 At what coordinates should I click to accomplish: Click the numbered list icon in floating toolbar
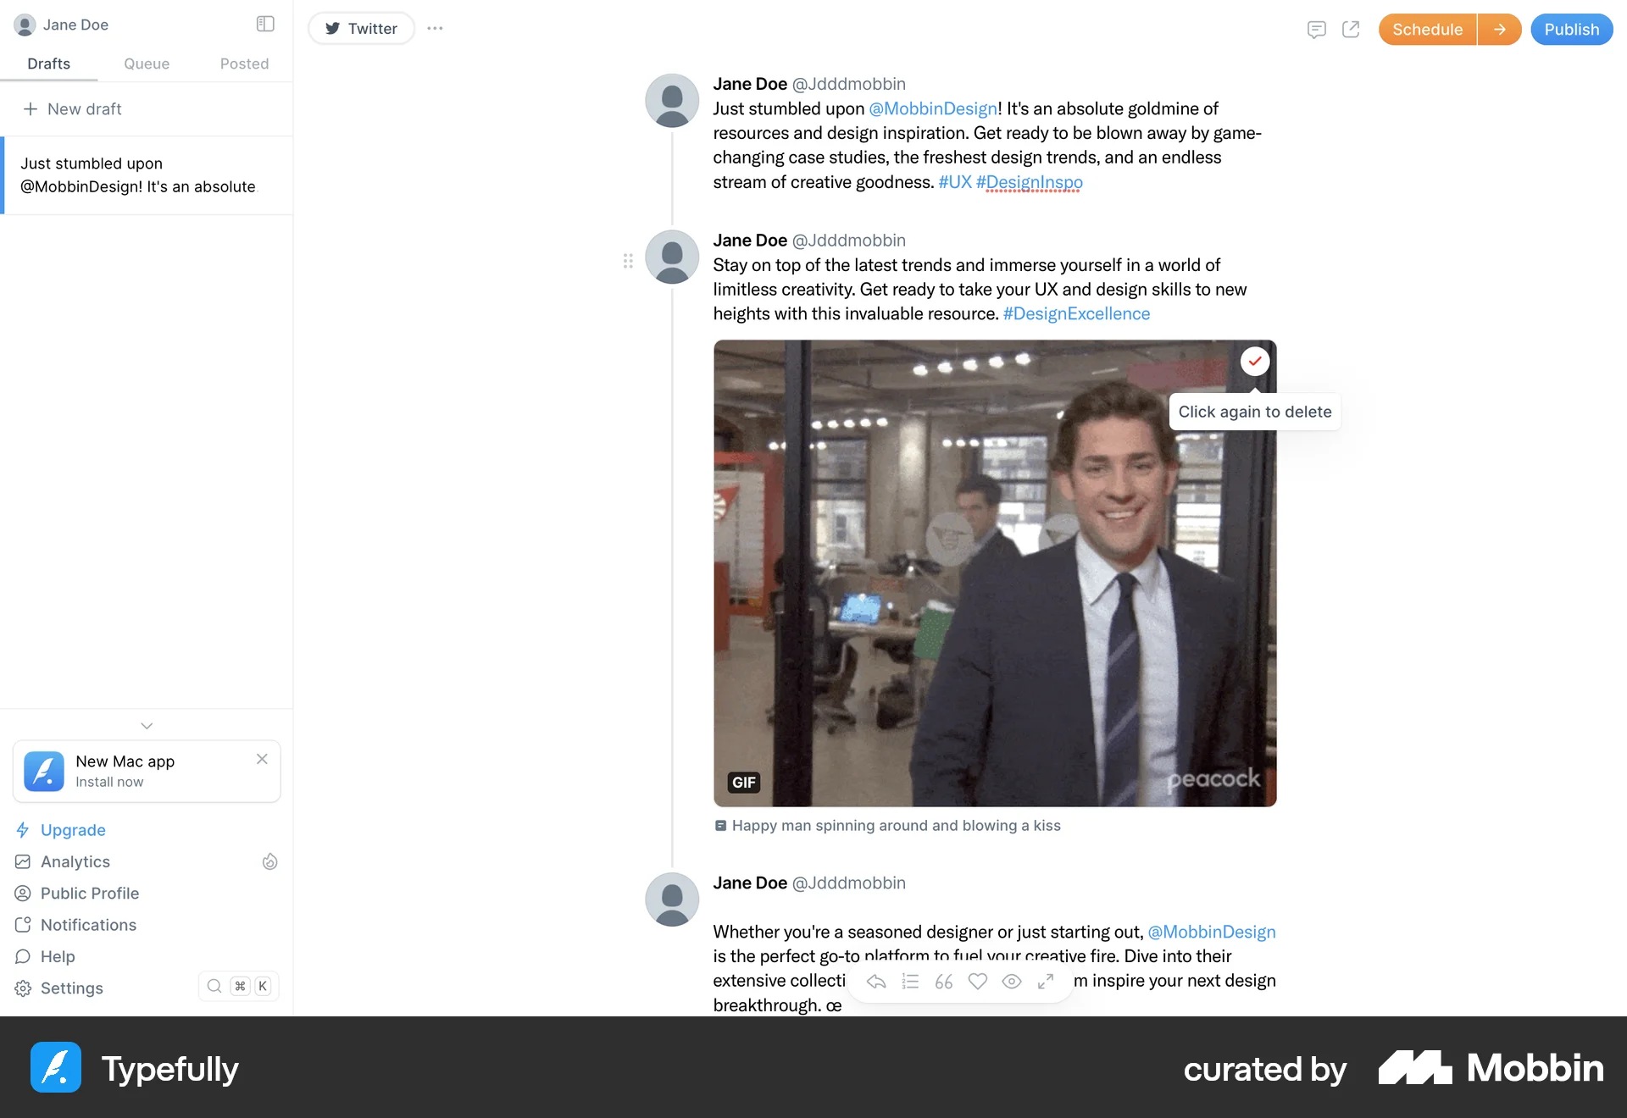tap(910, 982)
